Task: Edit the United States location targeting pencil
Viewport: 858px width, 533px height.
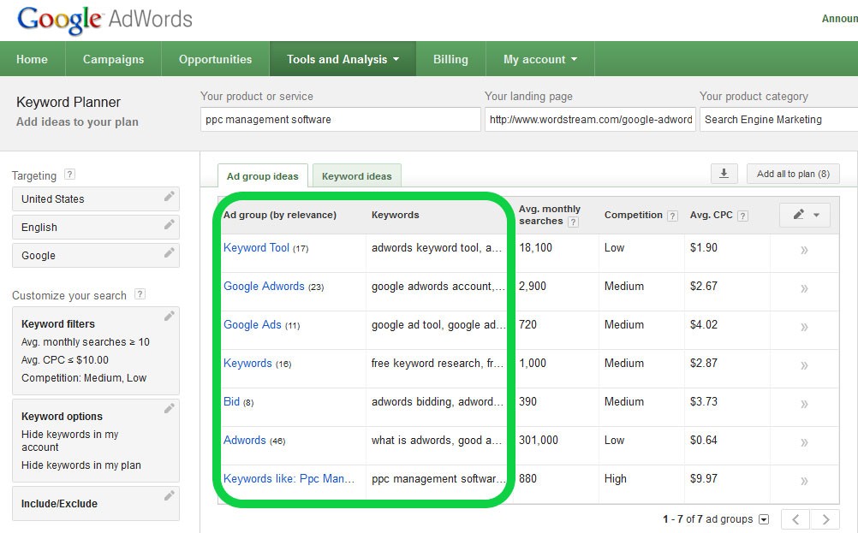Action: click(x=170, y=196)
